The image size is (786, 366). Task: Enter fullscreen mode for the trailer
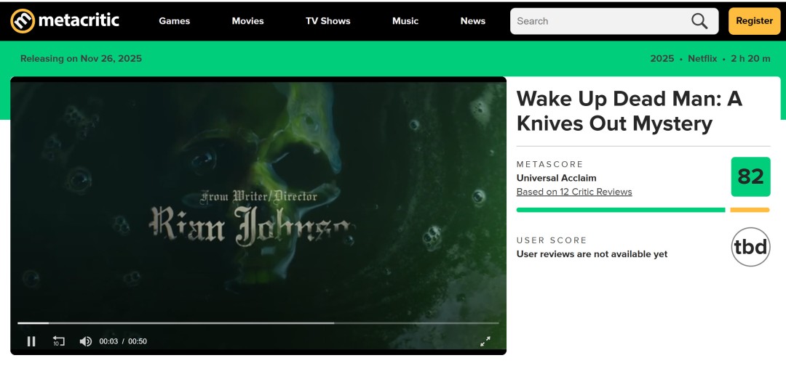click(485, 341)
